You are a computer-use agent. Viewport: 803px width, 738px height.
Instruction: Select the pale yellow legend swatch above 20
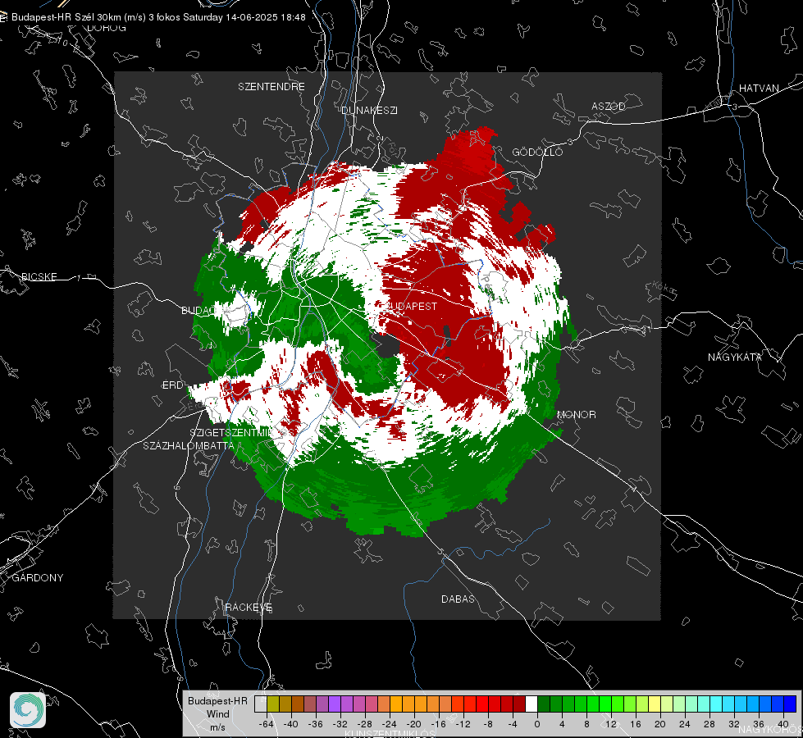click(x=655, y=704)
